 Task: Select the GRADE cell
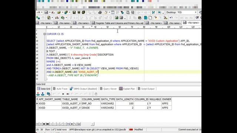(91, 108)
